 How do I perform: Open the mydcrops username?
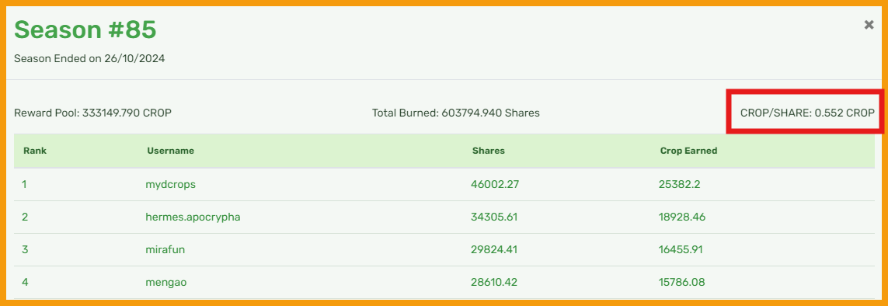[x=171, y=184]
